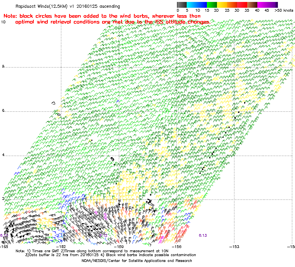Image resolution: width=295 pixels, height=267 pixels.
Task: Click the dark purple 45-50 knots color segment
Action: click(x=272, y=5)
